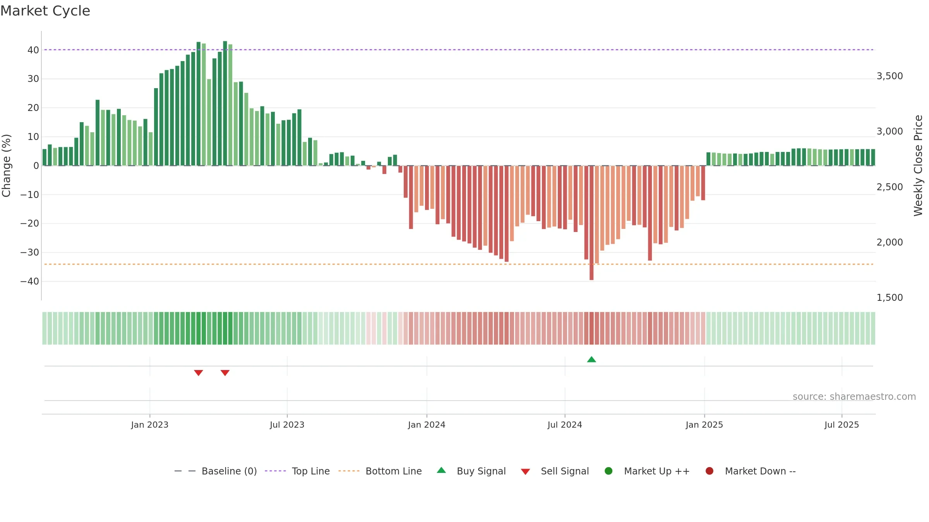The image size is (929, 522).
Task: Toggle the Baseline (0) legend entry
Action: pos(216,471)
